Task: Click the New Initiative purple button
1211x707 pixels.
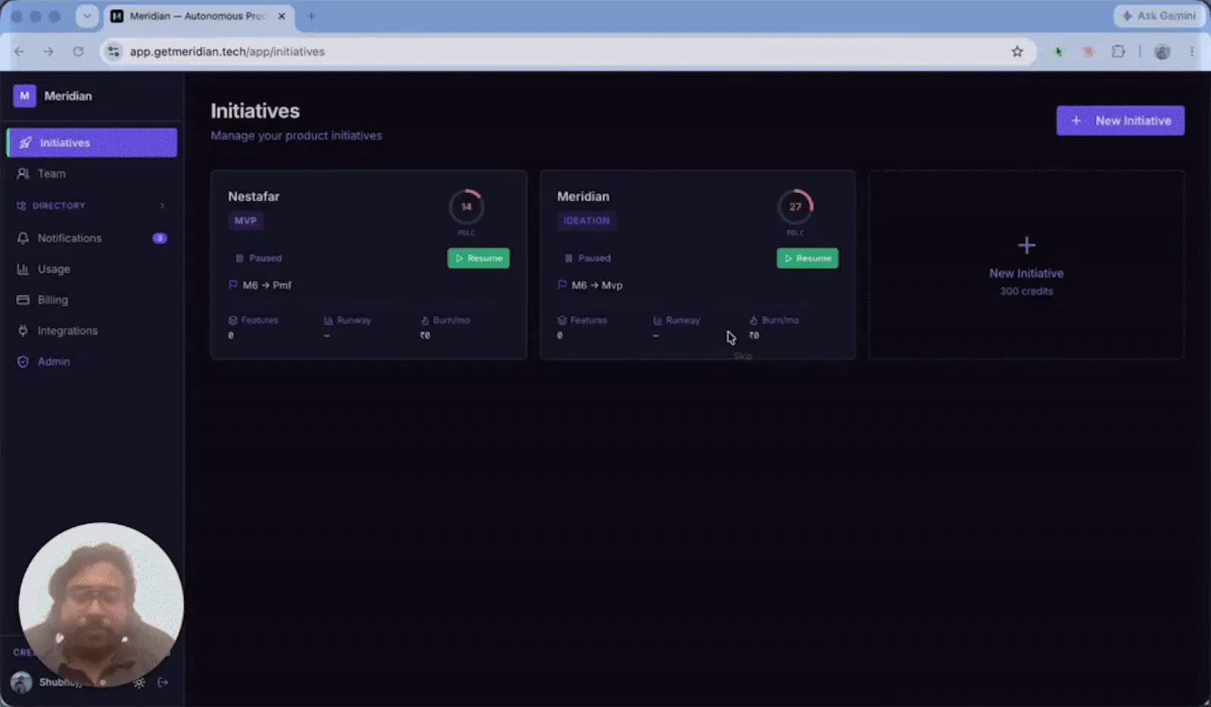Action: point(1120,120)
